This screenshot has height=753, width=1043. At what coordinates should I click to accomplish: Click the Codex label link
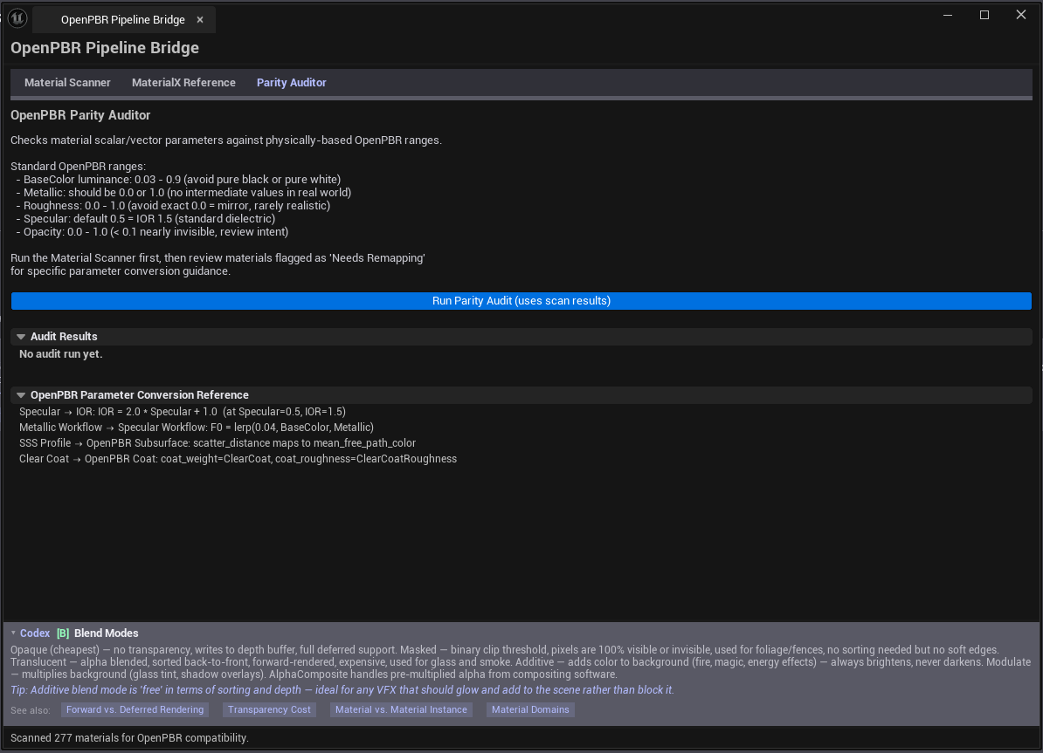click(x=35, y=633)
